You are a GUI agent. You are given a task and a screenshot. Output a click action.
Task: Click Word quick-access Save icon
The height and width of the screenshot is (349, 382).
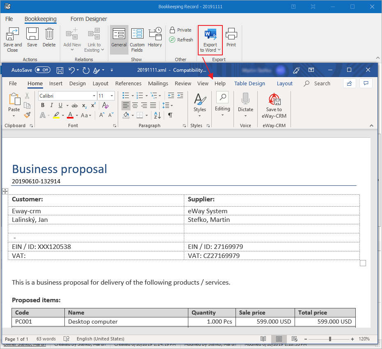(59, 70)
